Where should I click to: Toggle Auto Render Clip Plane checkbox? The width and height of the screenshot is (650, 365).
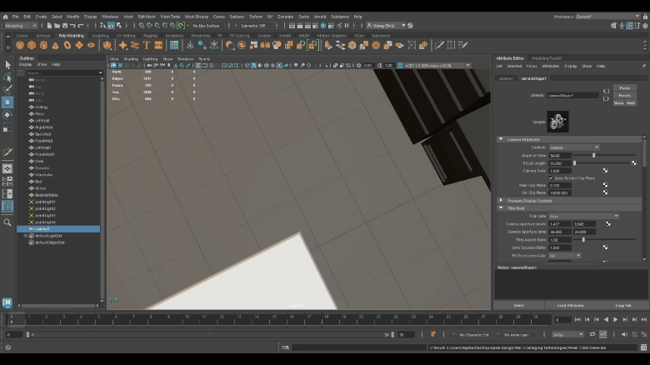(x=552, y=177)
